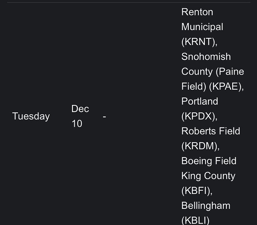The height and width of the screenshot is (225, 257).
Task: Click the KPDX airport code
Action: click(199, 116)
